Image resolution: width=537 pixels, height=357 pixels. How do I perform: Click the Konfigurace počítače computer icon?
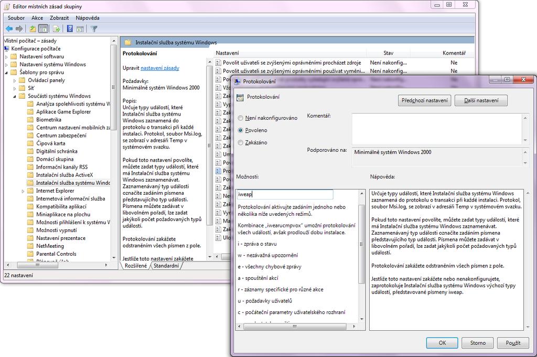pyautogui.click(x=6, y=49)
